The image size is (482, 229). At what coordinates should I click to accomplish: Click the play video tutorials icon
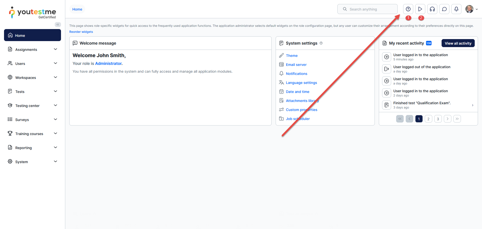point(420,9)
